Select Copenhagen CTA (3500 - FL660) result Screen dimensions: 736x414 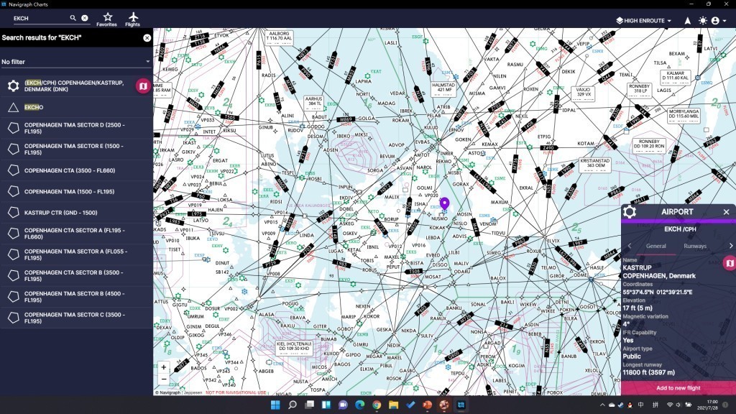click(76, 170)
